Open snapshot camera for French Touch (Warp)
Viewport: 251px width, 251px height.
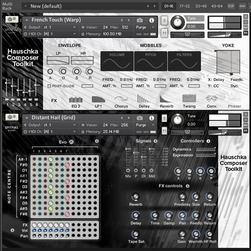point(140,20)
